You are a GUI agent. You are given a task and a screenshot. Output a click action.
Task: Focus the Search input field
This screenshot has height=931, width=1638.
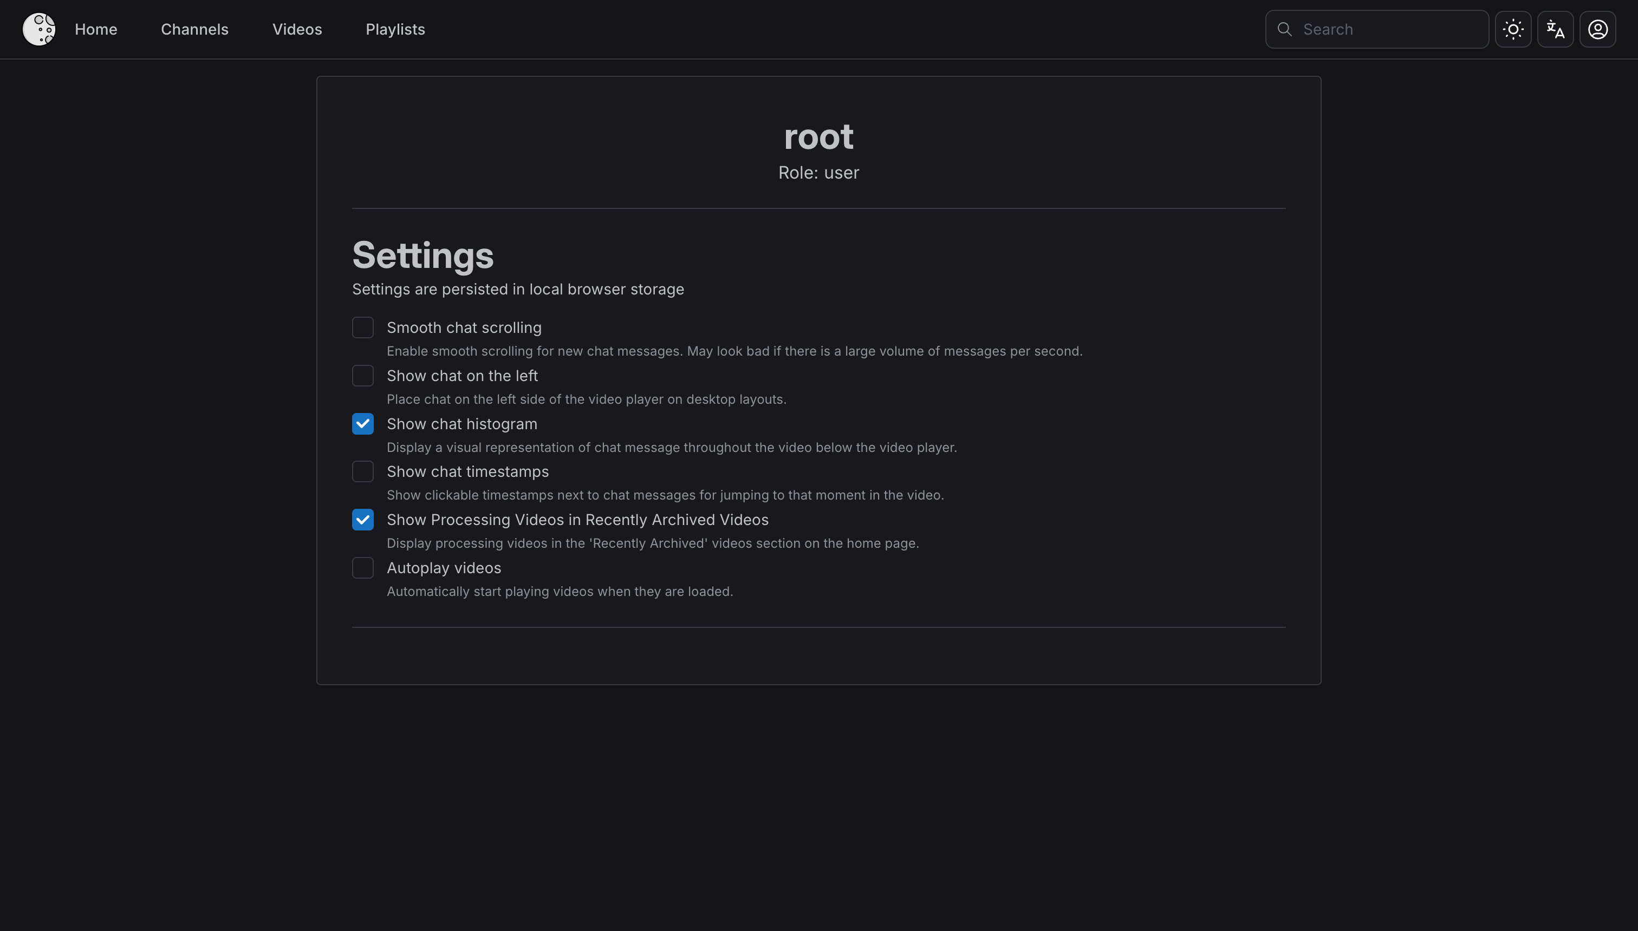tap(1377, 29)
